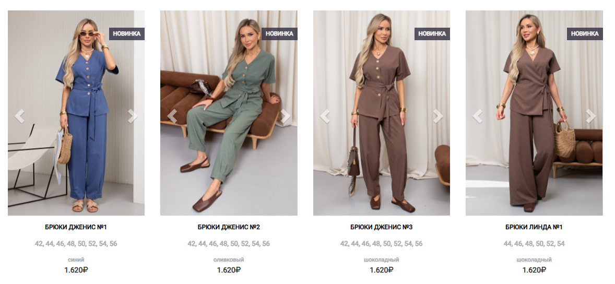Open the Брюки Дженис №2 product title
Viewport: 615px width, 284px height.
pyautogui.click(x=229, y=227)
